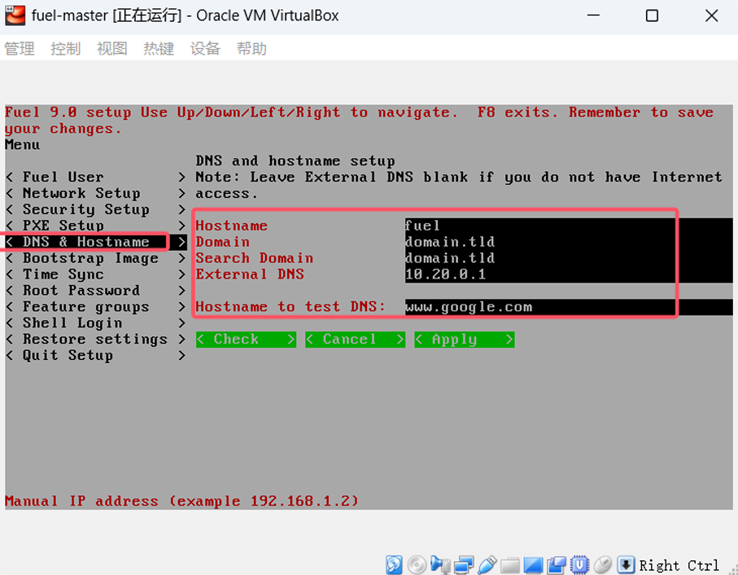
Task: Click the mouse integration status icon
Action: (602, 564)
